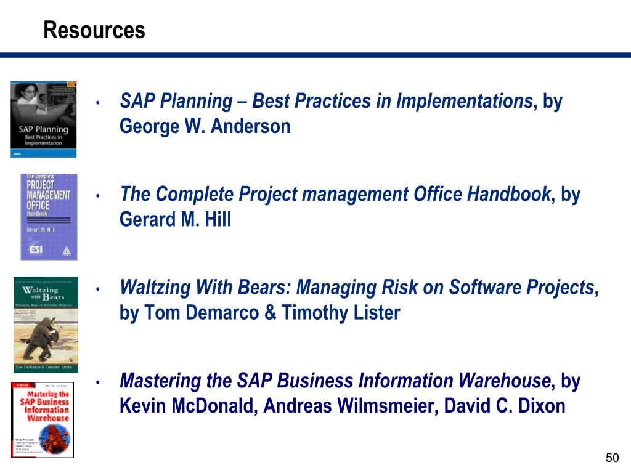Image resolution: width=631 pixels, height=473 pixels.
Task: Select the SAP Planning – Best Practices title text
Action: [327, 101]
